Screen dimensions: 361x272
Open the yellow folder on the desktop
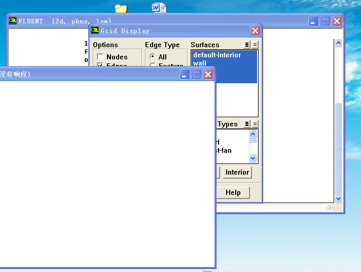[x=121, y=9]
